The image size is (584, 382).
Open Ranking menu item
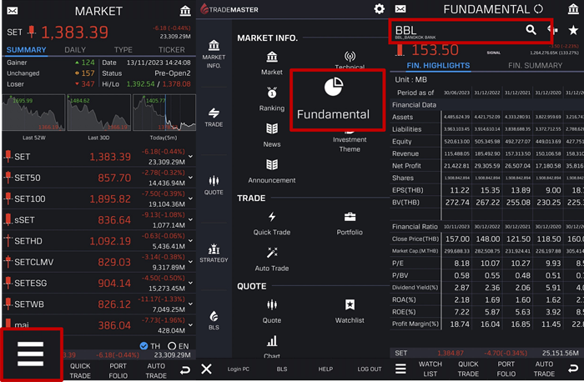[272, 99]
